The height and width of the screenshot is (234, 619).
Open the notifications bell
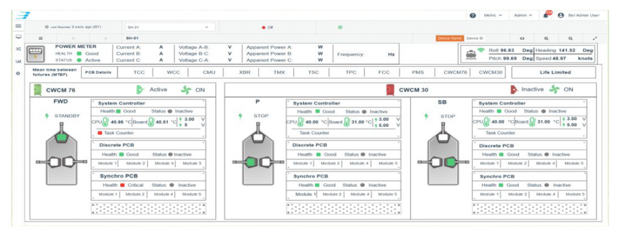[546, 16]
